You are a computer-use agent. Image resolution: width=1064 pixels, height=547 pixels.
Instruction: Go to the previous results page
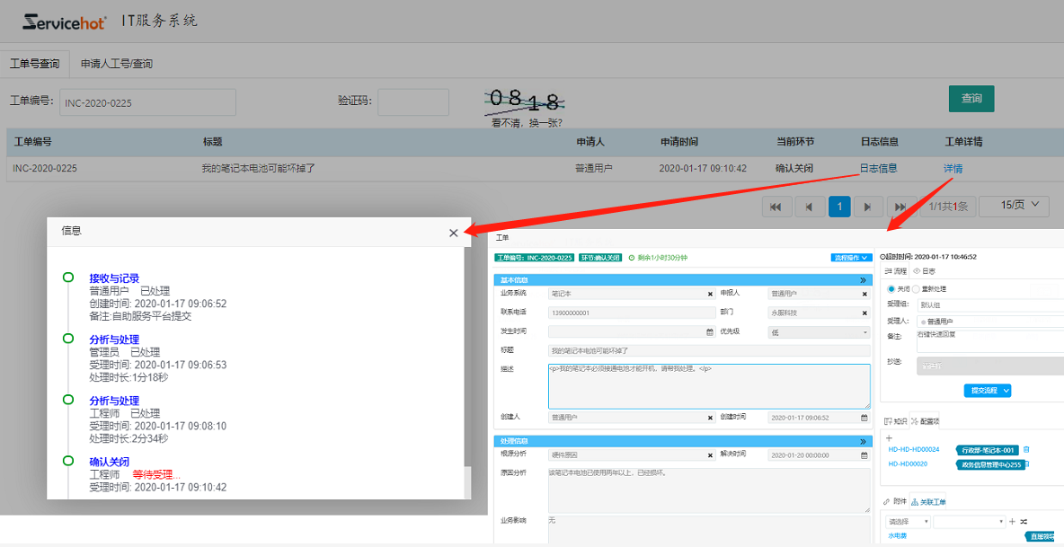(x=809, y=207)
